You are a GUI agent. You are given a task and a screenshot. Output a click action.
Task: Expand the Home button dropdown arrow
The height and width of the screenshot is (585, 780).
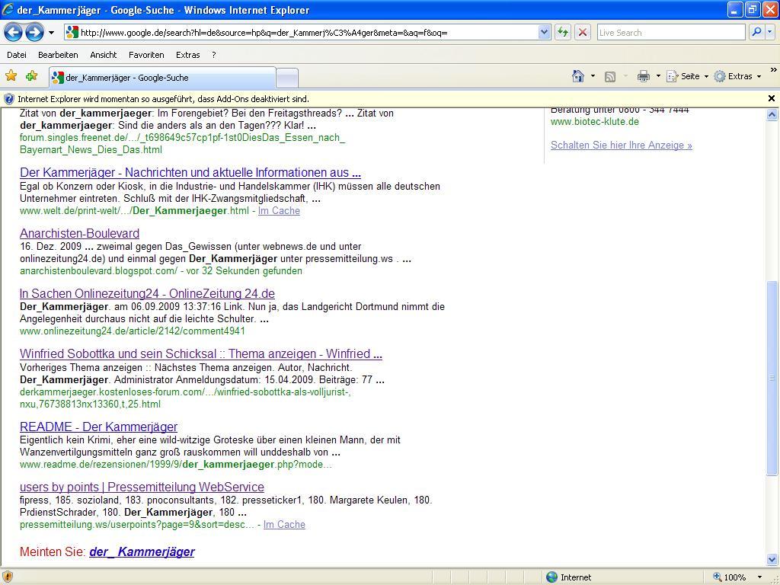(x=593, y=76)
